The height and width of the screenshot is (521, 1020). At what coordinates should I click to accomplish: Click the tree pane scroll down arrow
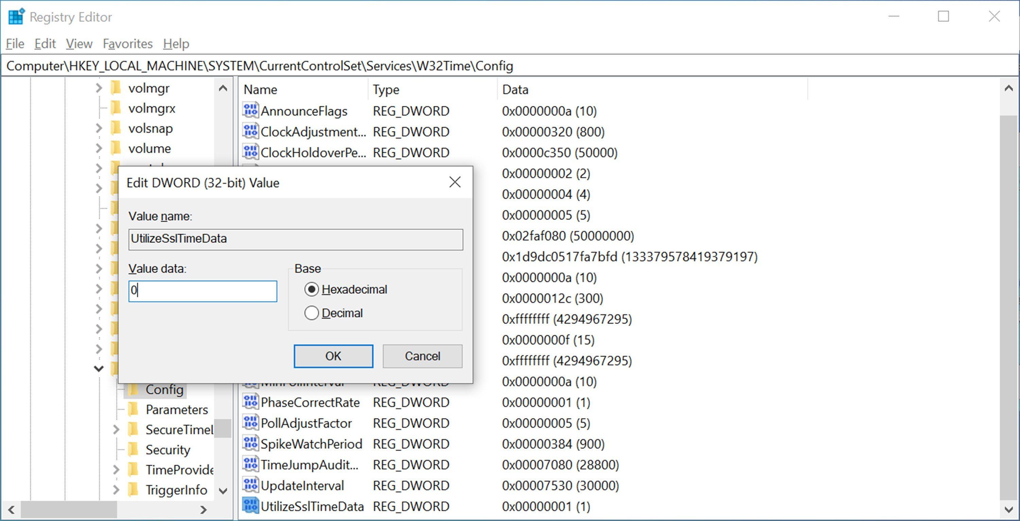point(223,491)
